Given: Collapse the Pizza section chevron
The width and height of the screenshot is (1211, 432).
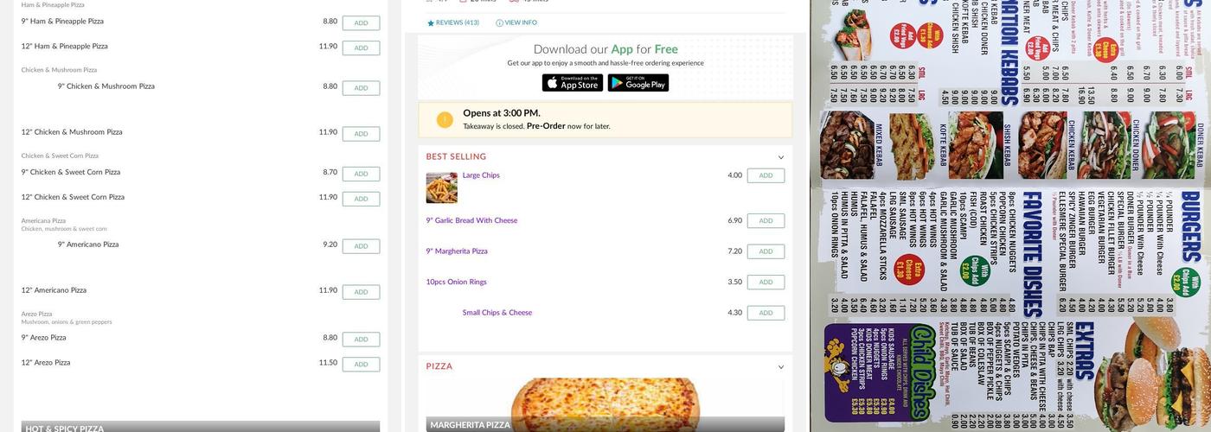Looking at the screenshot, I should (x=781, y=367).
